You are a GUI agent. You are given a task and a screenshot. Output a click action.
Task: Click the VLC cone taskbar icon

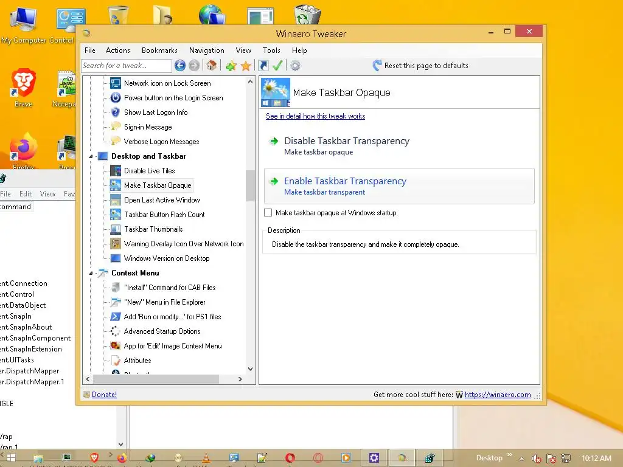(206, 458)
